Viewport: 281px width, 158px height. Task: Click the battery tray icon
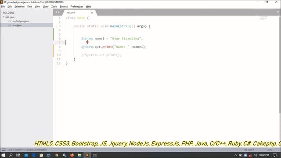point(241,155)
